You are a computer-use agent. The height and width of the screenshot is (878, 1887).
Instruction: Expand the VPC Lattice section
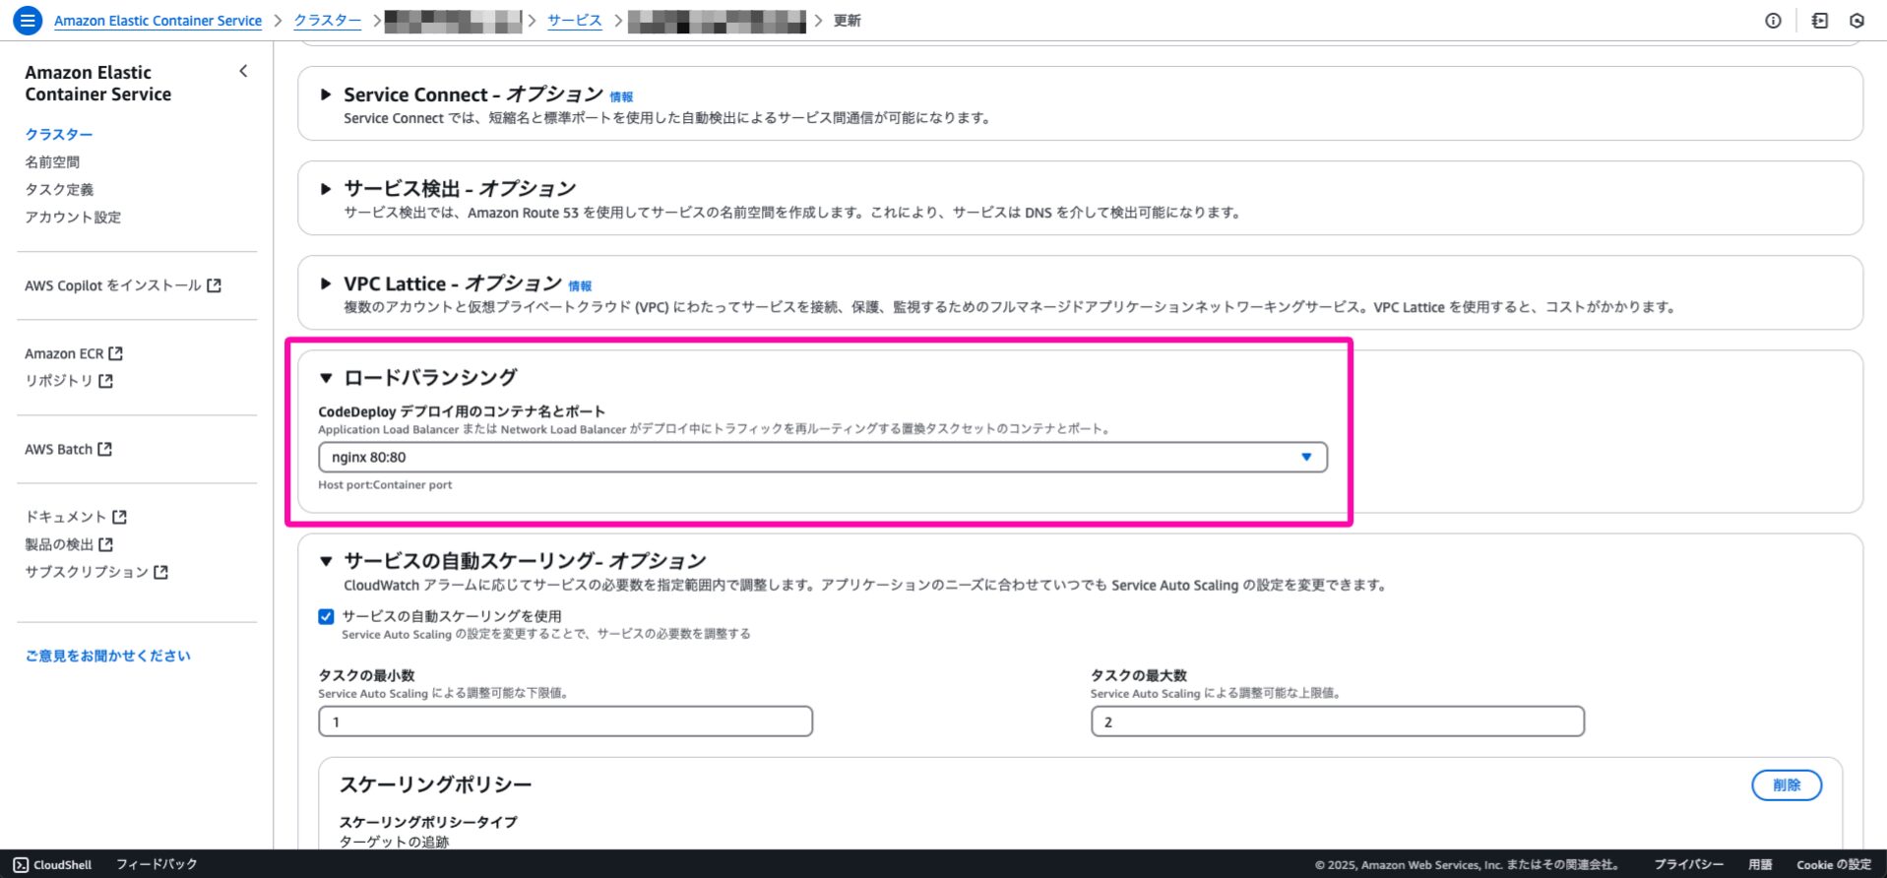(x=326, y=283)
